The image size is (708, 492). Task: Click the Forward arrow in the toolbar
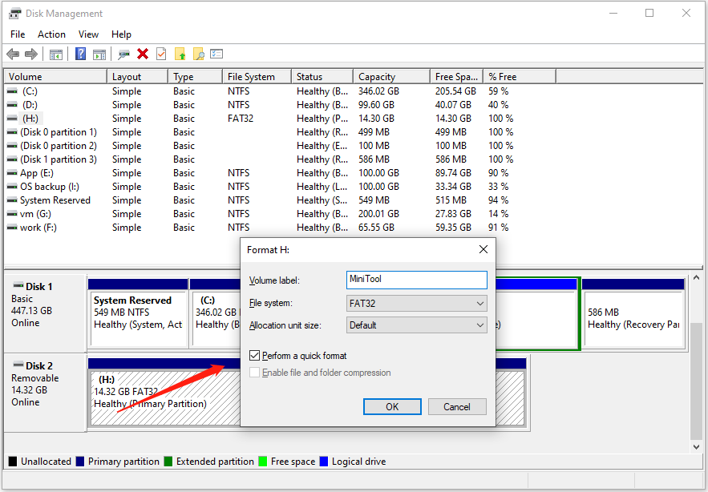31,54
